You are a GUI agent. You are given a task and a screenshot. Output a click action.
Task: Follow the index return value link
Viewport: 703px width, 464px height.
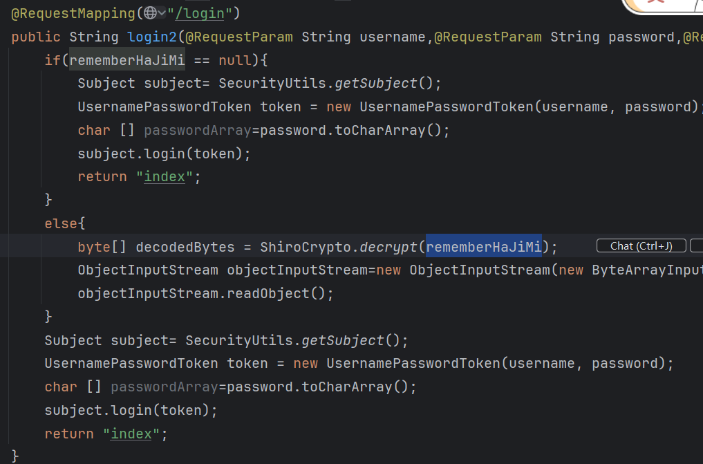(x=164, y=176)
